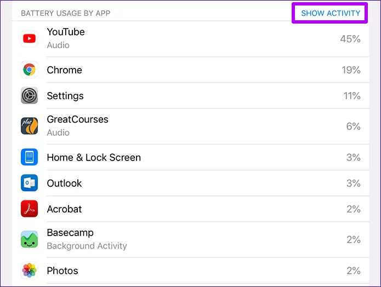Tap the Basecamp app icon
Image resolution: width=381 pixels, height=287 pixels.
(x=29, y=239)
